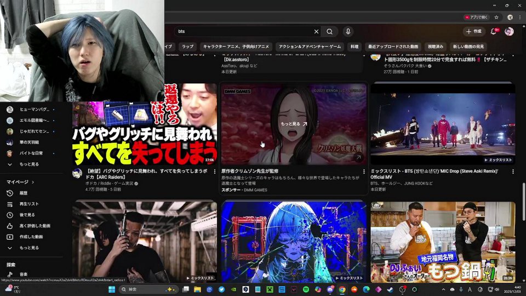Select the ラップ filter chip
This screenshot has height=296, width=526.
click(187, 47)
